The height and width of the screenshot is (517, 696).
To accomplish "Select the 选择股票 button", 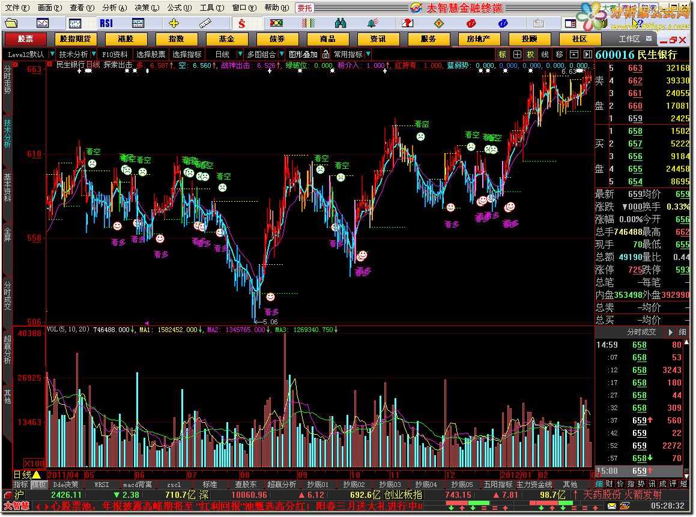I will [x=151, y=54].
